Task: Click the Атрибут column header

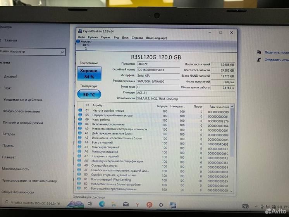Action: coord(98,105)
